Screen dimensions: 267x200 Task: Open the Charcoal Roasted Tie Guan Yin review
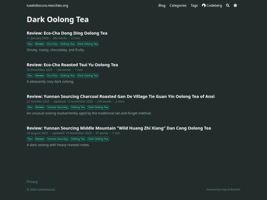click(x=121, y=96)
